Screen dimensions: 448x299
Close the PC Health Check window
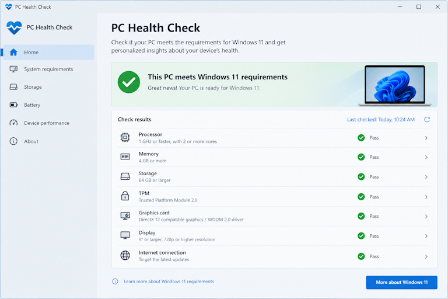437,6
